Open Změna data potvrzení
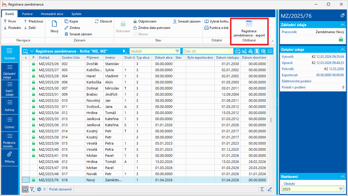The width and height of the screenshot is (348, 196). click(x=152, y=28)
